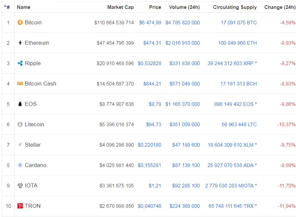Viewport: 296px width, 217px height.
Task: Click the TRON logo icon
Action: click(x=20, y=206)
